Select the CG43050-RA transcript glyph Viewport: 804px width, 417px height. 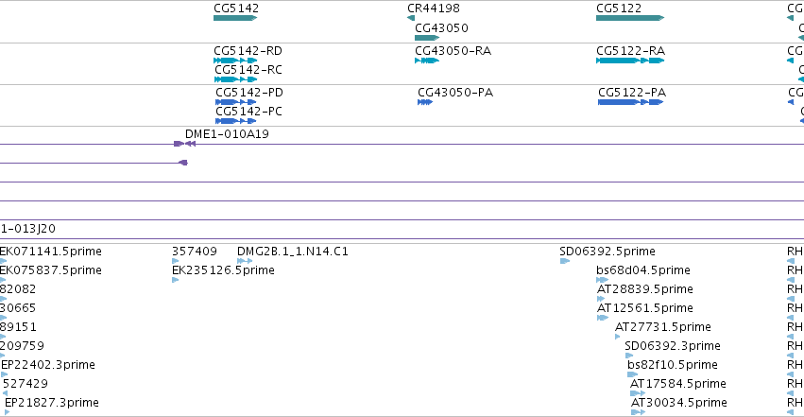coord(427,61)
